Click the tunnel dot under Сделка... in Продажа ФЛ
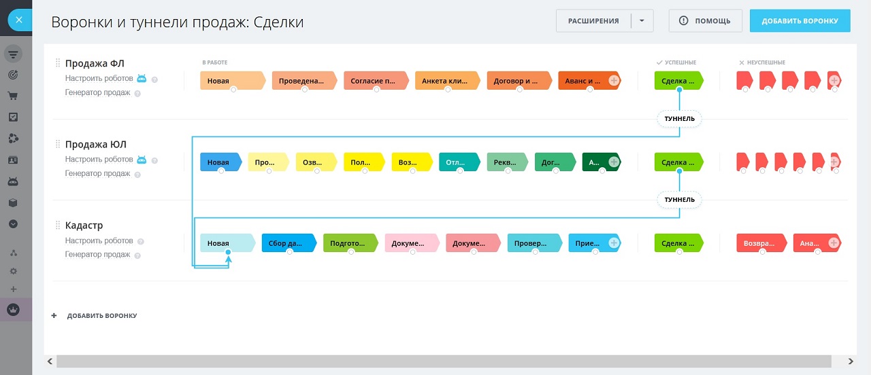This screenshot has width=871, height=375. pyautogui.click(x=679, y=90)
